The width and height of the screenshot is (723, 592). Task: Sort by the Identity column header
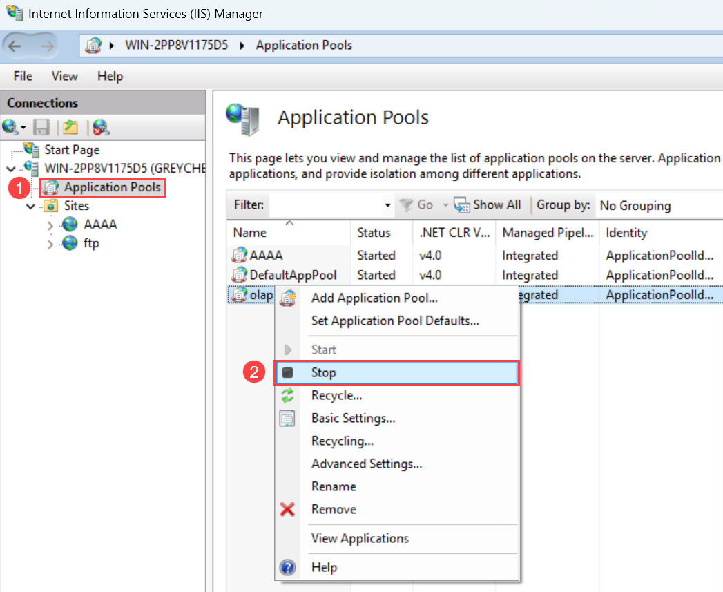click(x=626, y=233)
